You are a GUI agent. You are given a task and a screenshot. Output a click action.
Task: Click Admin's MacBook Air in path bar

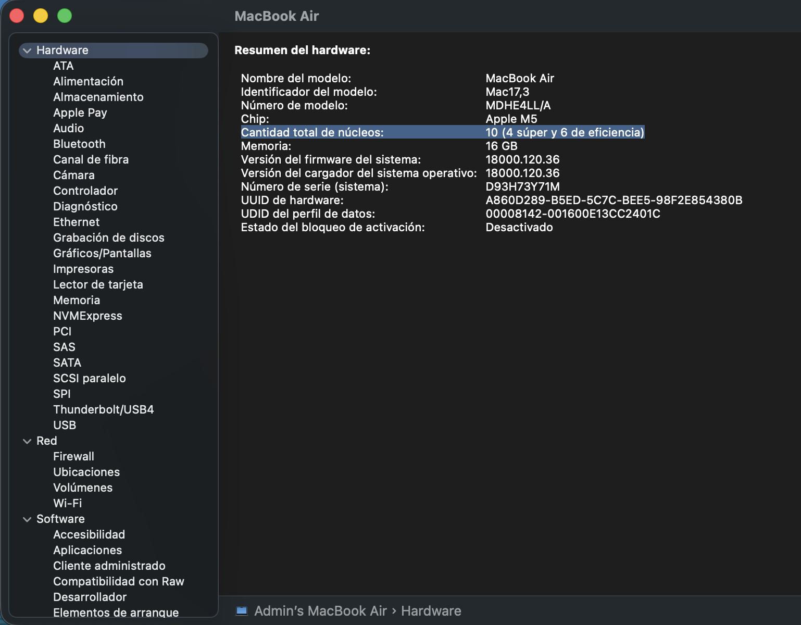pyautogui.click(x=320, y=611)
